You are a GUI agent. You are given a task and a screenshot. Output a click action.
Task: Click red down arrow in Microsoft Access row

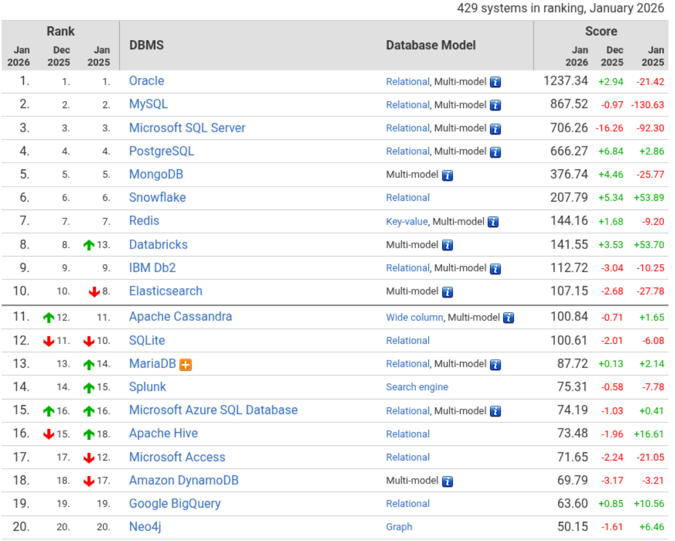pyautogui.click(x=89, y=458)
